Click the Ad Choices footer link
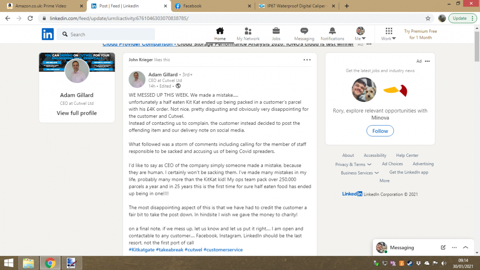 coord(392,164)
